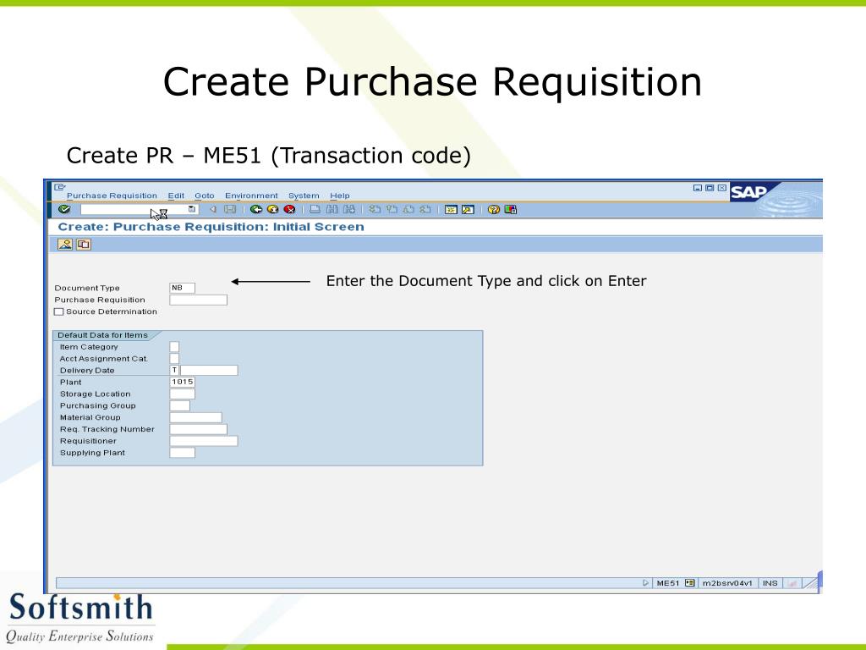Click the Save diskette icon
This screenshot has width=866, height=650.
(230, 210)
